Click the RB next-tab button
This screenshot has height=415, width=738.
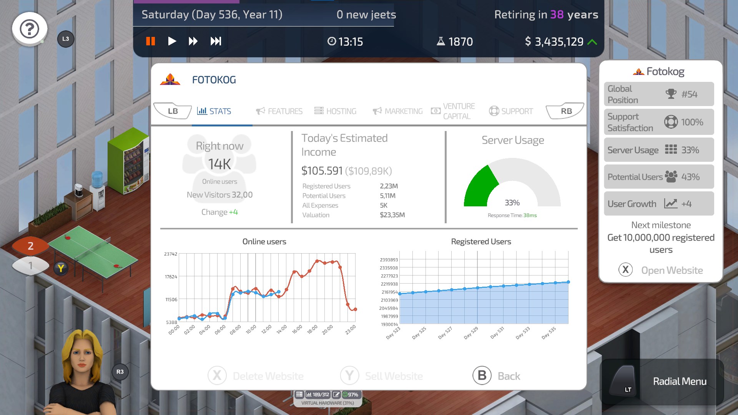(x=566, y=111)
